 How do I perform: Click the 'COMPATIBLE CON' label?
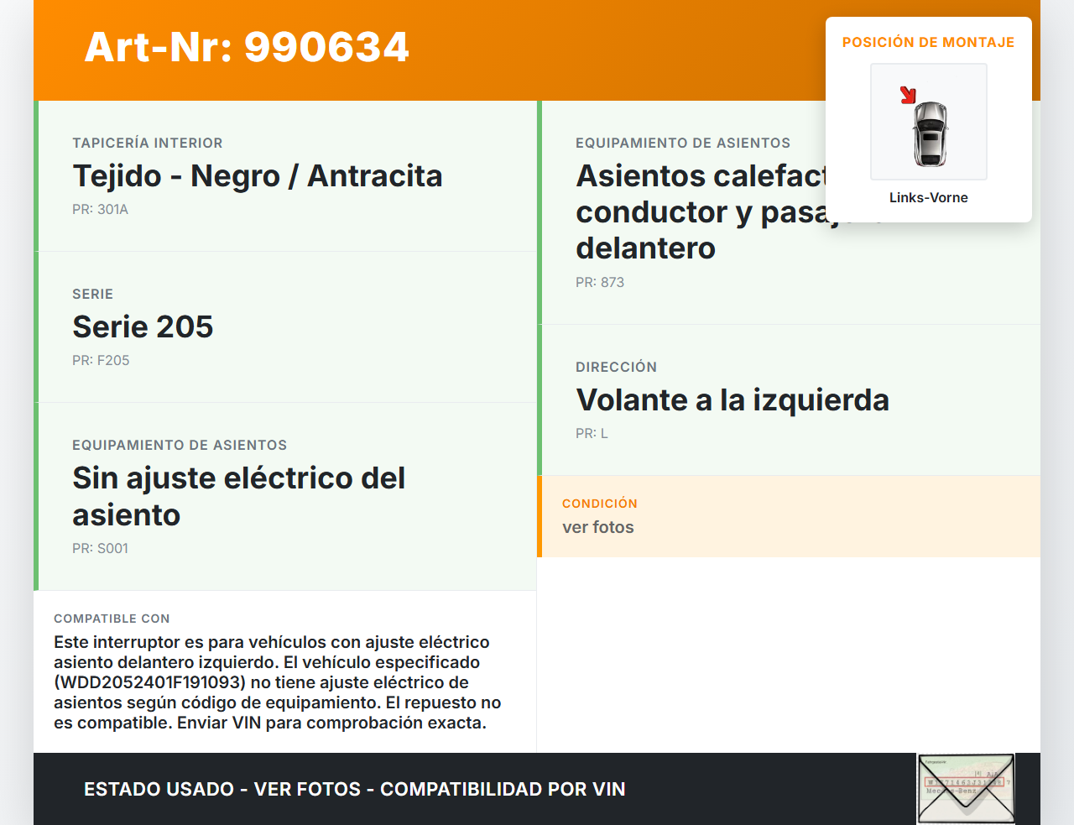point(112,619)
